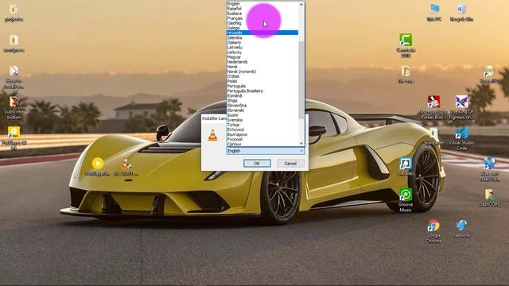Select Português Brasileiro in the list

tap(262, 91)
